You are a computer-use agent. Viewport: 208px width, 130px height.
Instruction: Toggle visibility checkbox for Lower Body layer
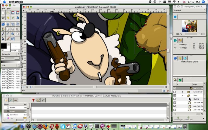[x=174, y=92]
